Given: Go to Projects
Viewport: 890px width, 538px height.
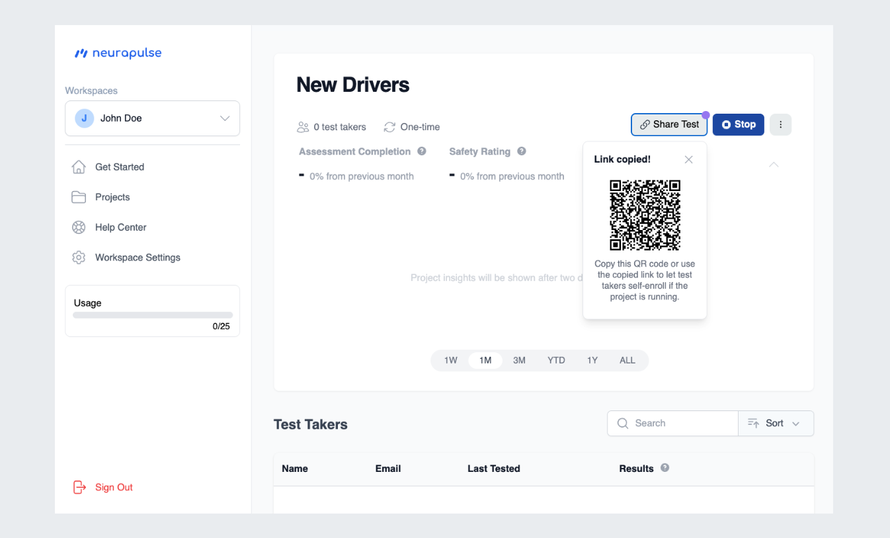Looking at the screenshot, I should 112,197.
